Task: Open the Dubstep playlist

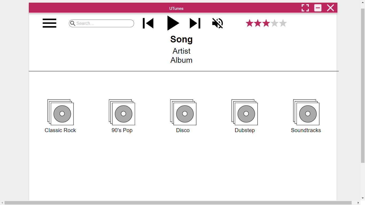Action: (x=244, y=112)
